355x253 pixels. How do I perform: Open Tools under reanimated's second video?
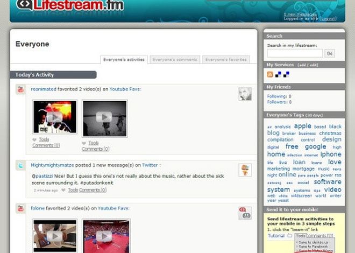(x=93, y=143)
